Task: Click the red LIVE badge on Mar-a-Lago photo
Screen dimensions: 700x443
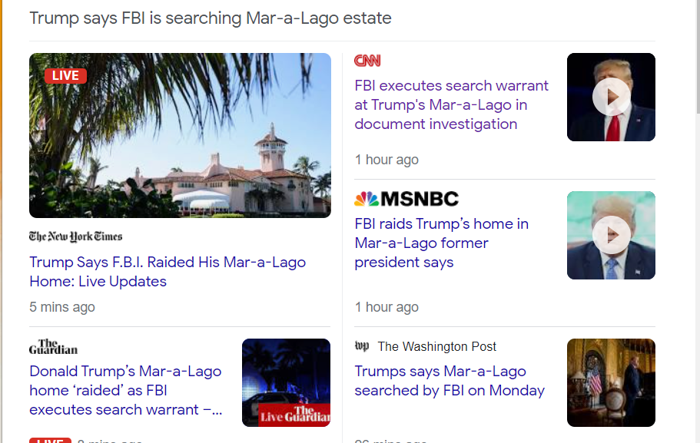Action: 65,75
